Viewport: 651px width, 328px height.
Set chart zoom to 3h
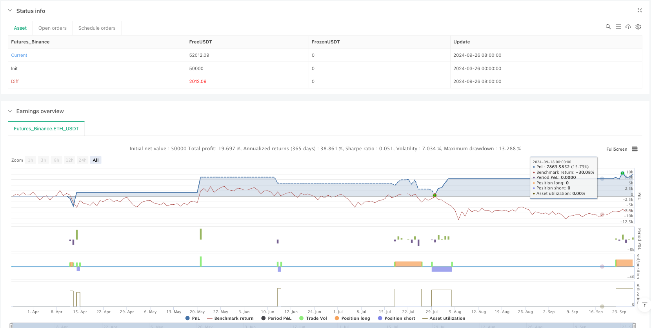(x=44, y=160)
